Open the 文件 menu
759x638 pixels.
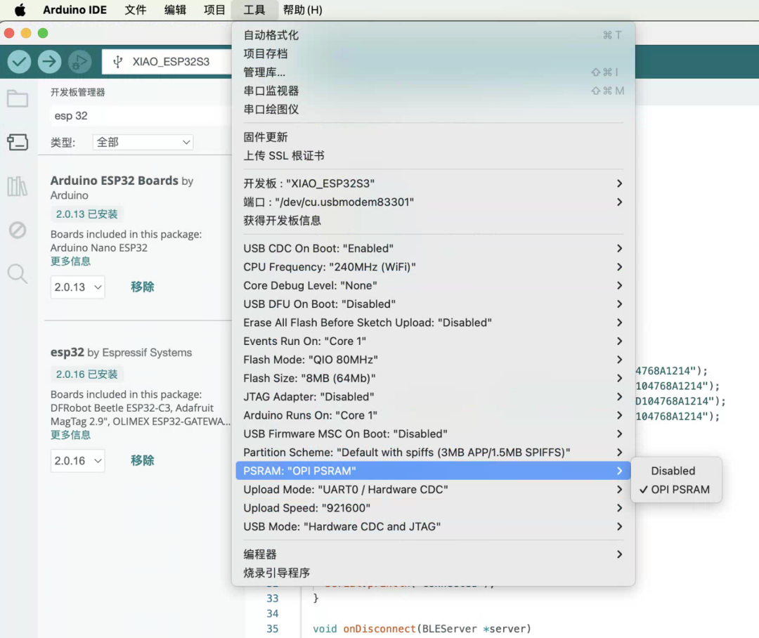click(x=136, y=10)
